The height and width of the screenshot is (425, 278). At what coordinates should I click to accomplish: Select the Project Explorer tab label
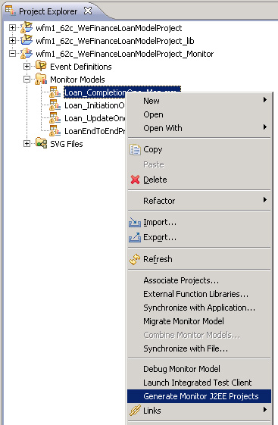tap(48, 11)
